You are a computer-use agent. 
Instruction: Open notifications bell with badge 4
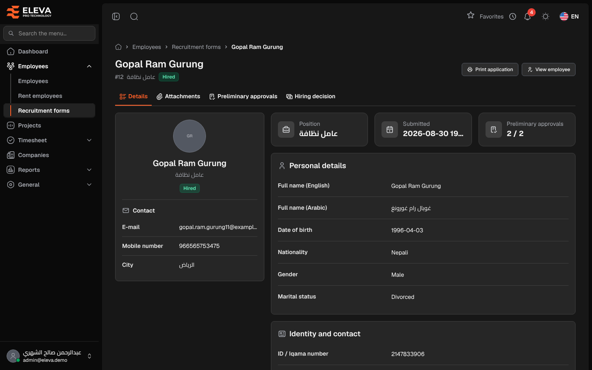point(527,16)
